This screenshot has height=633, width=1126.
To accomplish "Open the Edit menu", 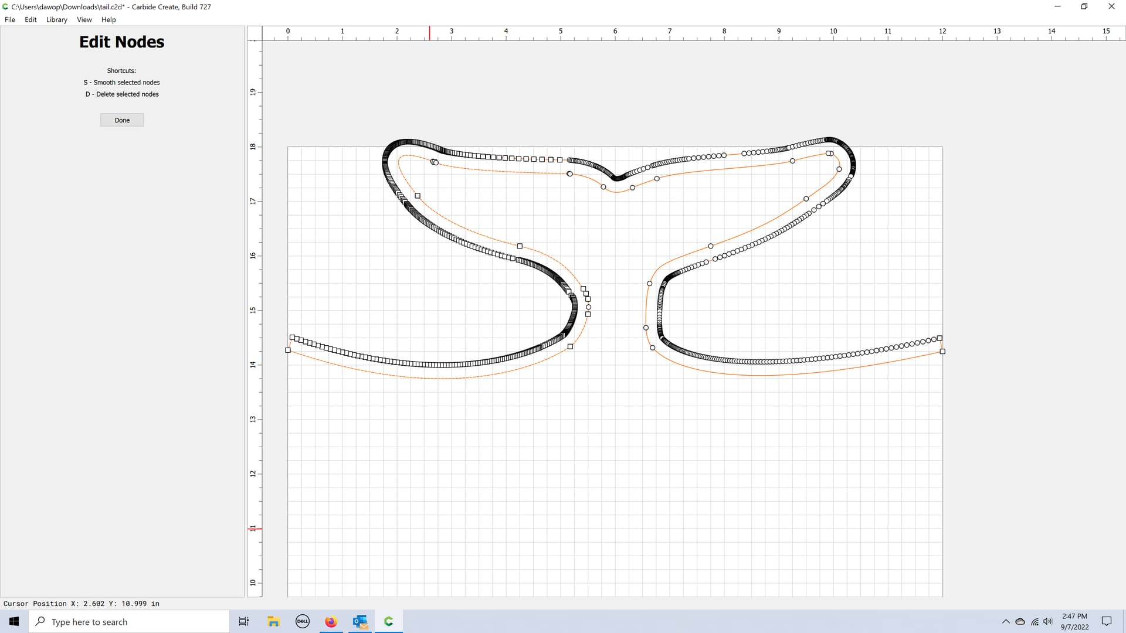I will 30,19.
